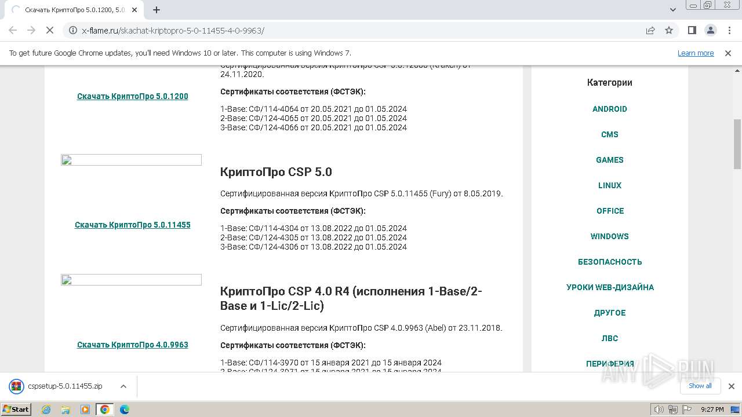Viewport: 742px width, 417px height.
Task: Dismiss the Chrome update notice
Action: 728,53
